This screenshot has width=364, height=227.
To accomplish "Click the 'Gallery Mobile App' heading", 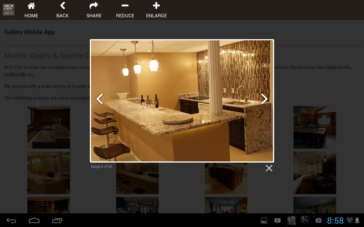I will [29, 32].
